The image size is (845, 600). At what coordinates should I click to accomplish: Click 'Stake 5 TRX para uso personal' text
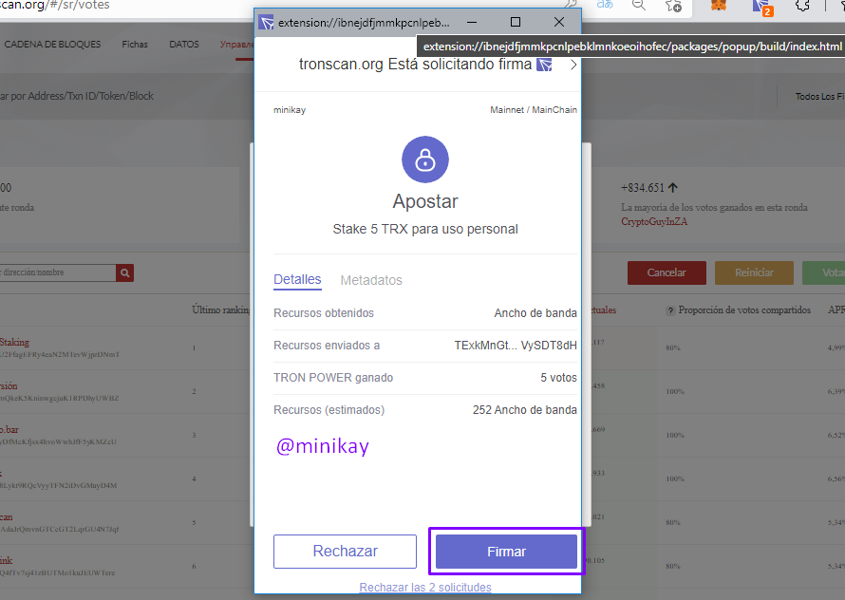(x=425, y=229)
